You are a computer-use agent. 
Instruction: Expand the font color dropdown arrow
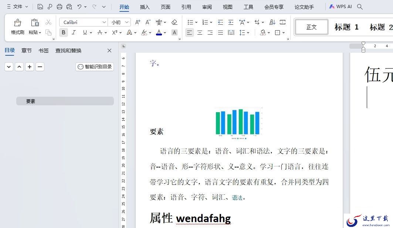coord(165,32)
